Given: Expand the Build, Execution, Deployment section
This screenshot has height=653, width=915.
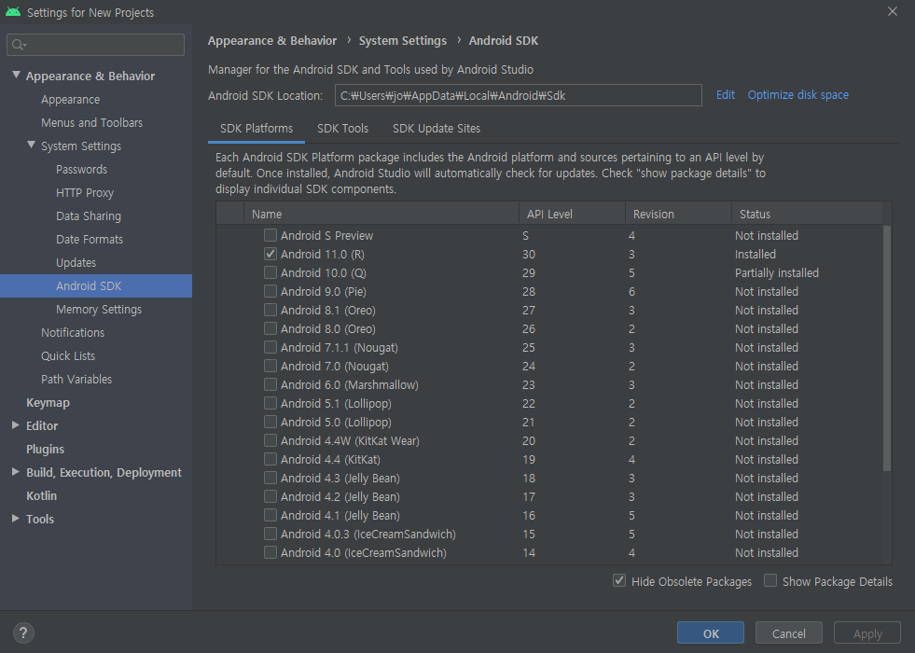Looking at the screenshot, I should click(x=16, y=472).
